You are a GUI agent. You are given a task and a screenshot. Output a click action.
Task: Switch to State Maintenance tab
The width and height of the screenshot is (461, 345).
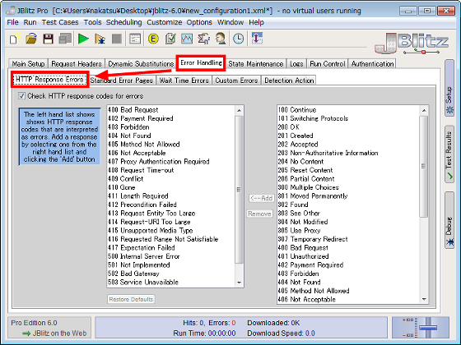[256, 64]
